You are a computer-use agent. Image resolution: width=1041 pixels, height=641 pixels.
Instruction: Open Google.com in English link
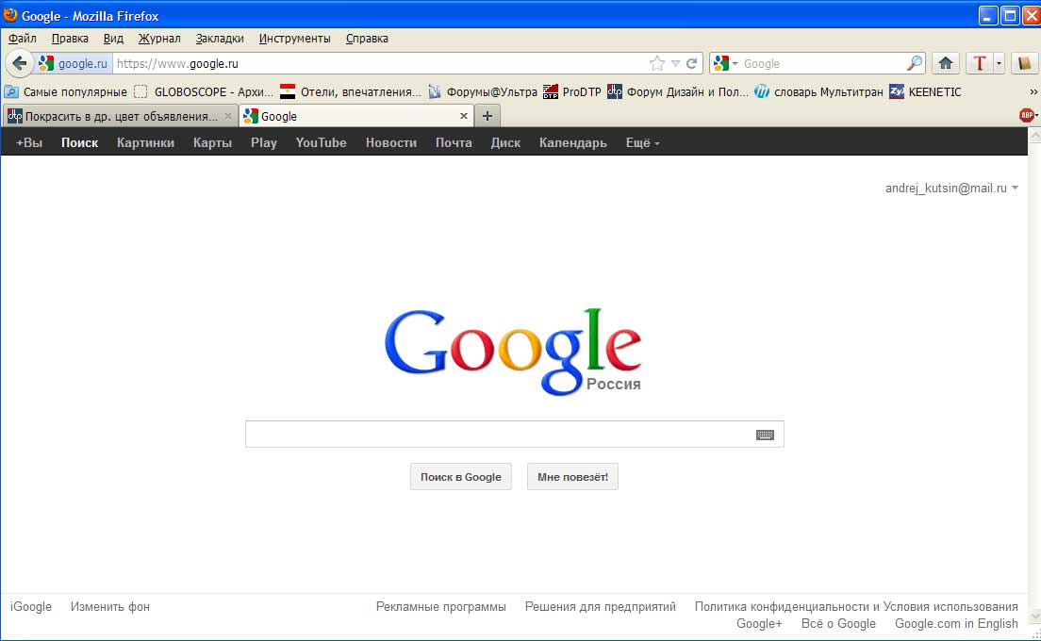click(956, 624)
